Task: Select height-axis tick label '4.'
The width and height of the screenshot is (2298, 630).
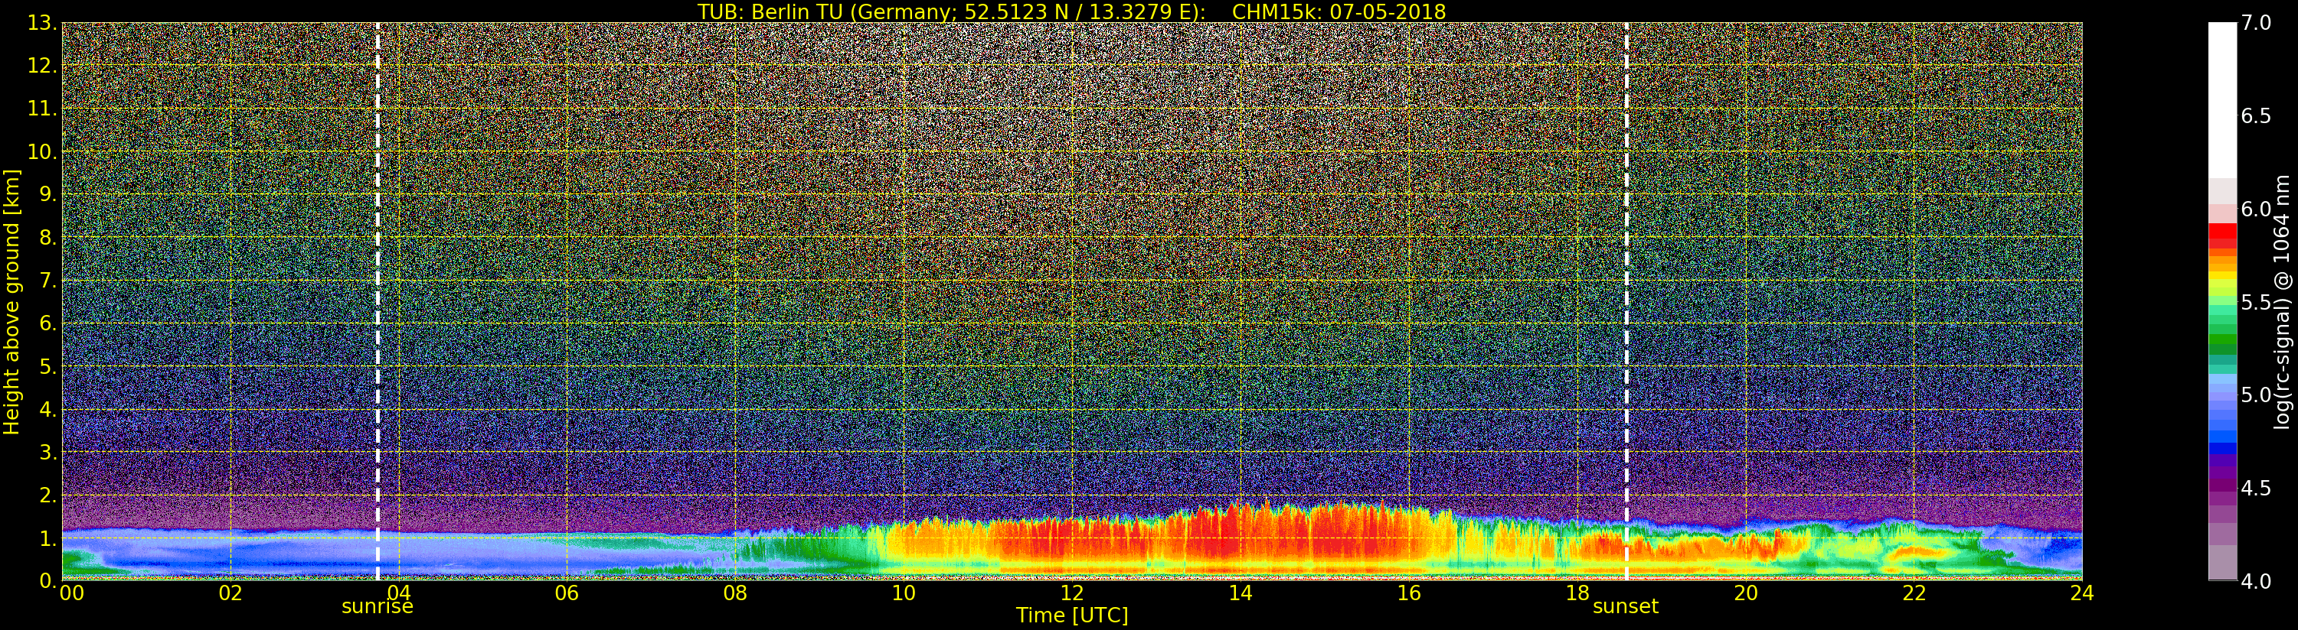Action: [49, 409]
